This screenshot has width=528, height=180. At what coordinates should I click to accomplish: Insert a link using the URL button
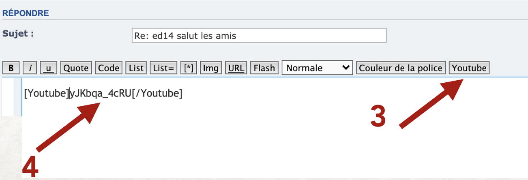[236, 68]
